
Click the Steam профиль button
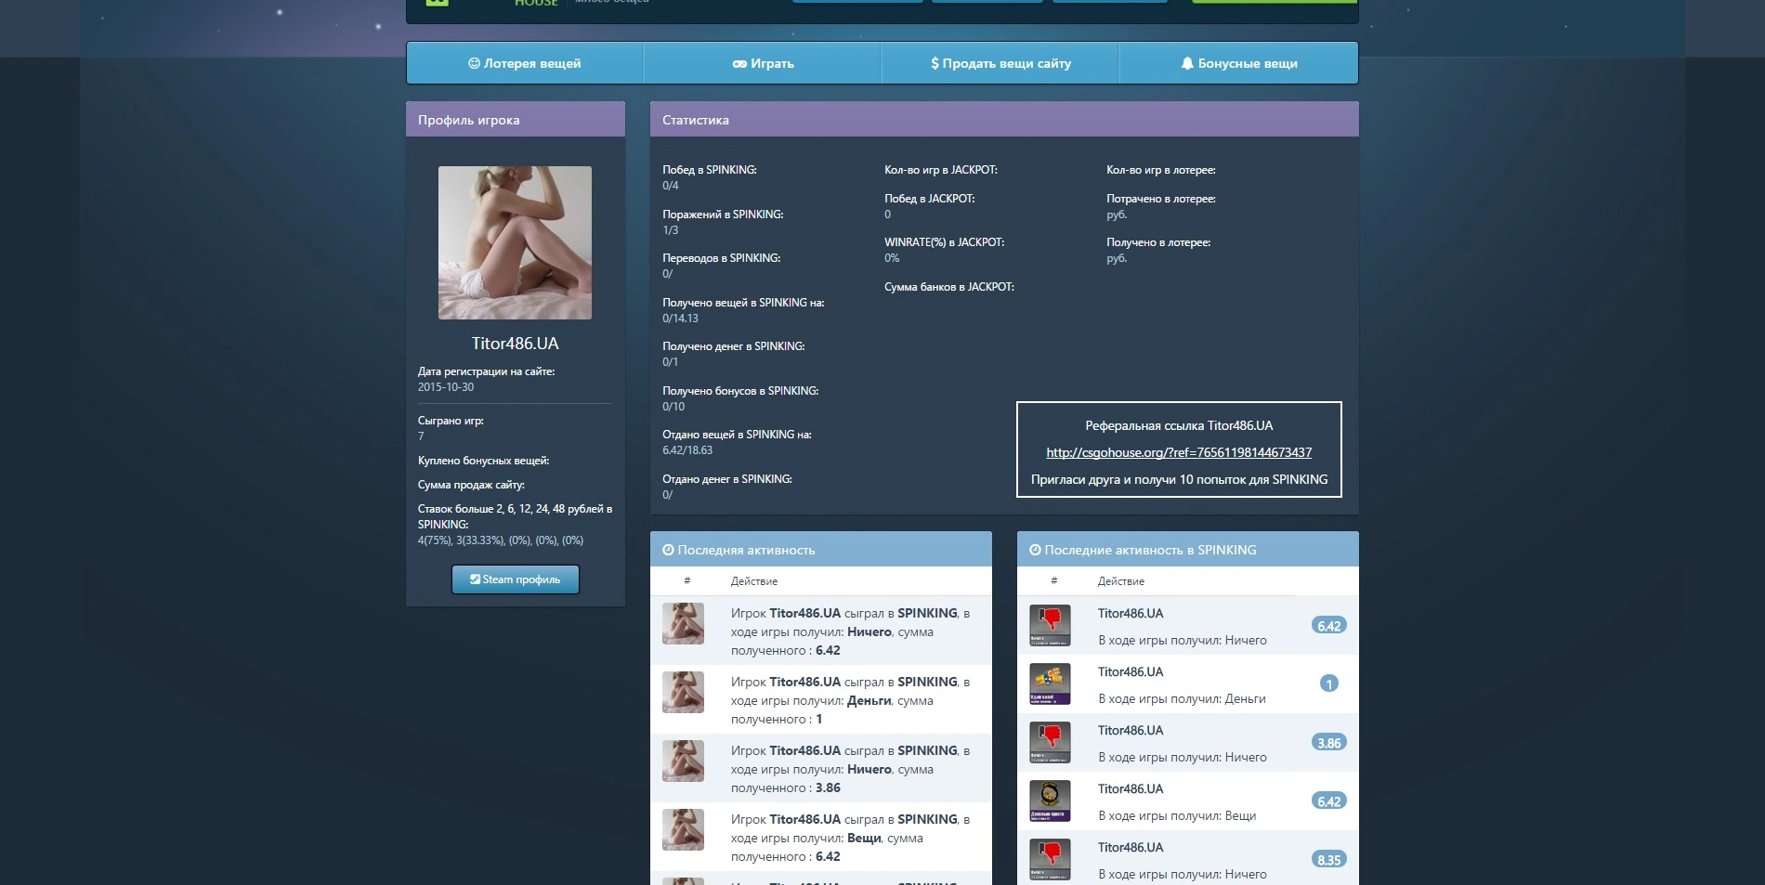click(516, 579)
